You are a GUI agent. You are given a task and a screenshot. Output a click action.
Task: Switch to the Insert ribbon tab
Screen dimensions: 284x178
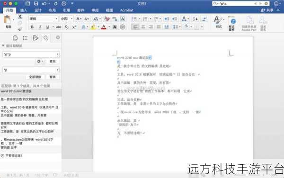click(x=24, y=10)
